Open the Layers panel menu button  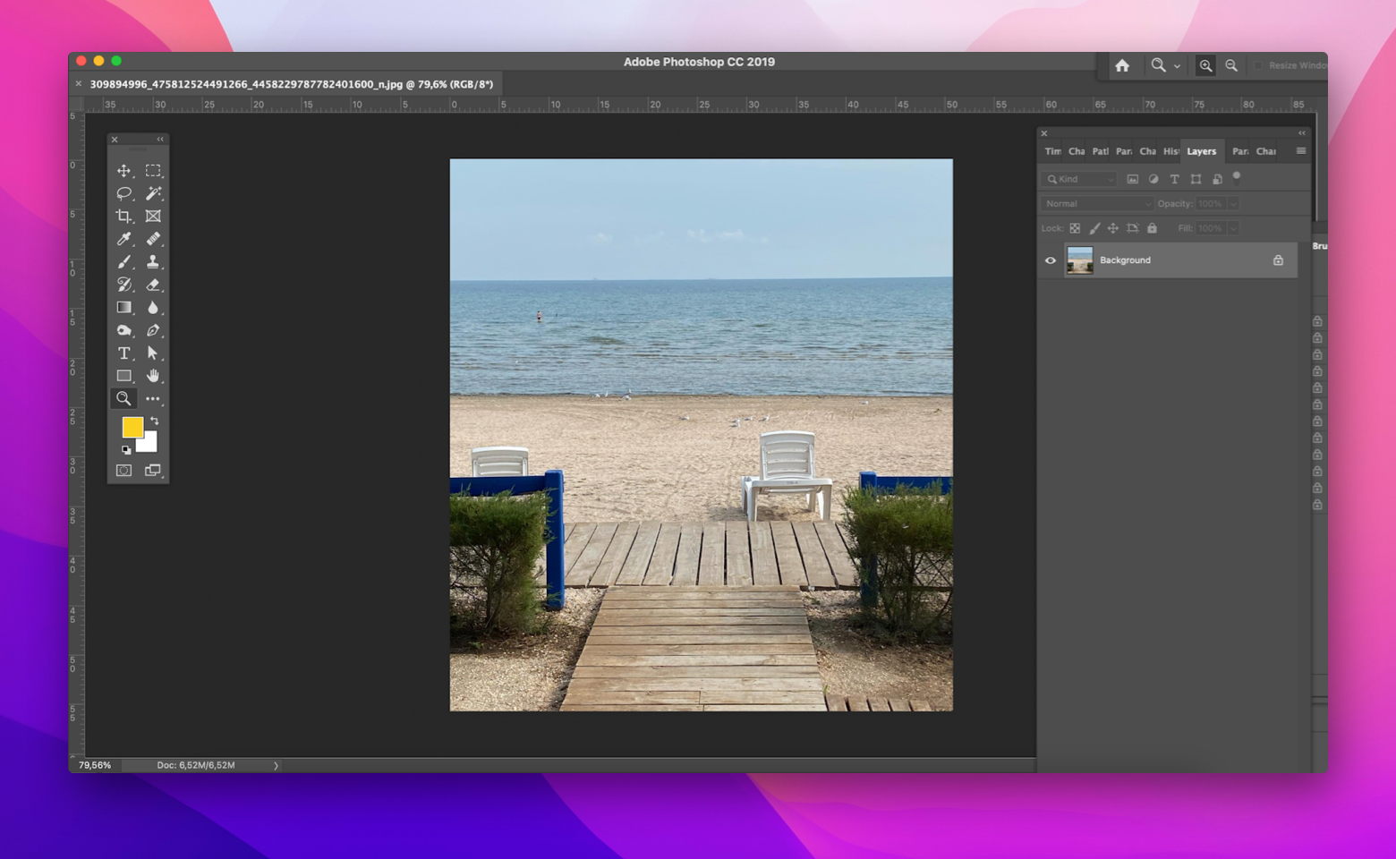(1302, 151)
